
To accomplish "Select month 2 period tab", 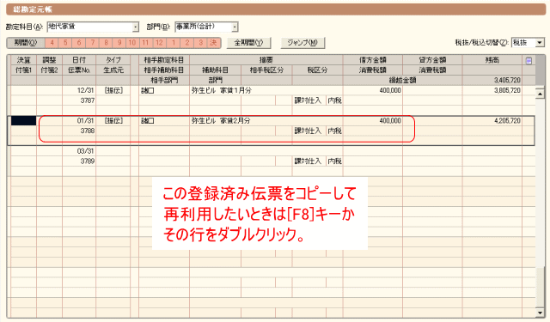I will point(187,43).
